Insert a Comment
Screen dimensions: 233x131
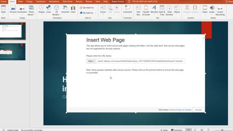[127, 9]
